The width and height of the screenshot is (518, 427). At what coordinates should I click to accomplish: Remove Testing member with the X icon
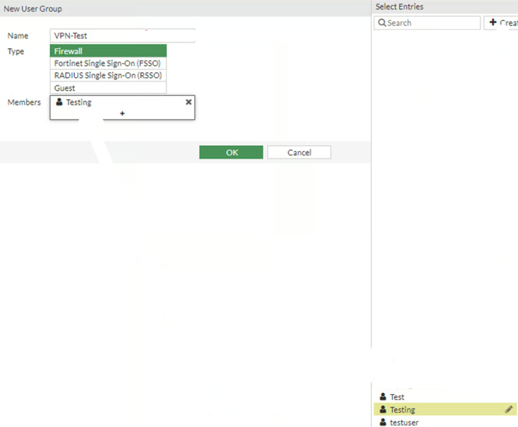188,102
